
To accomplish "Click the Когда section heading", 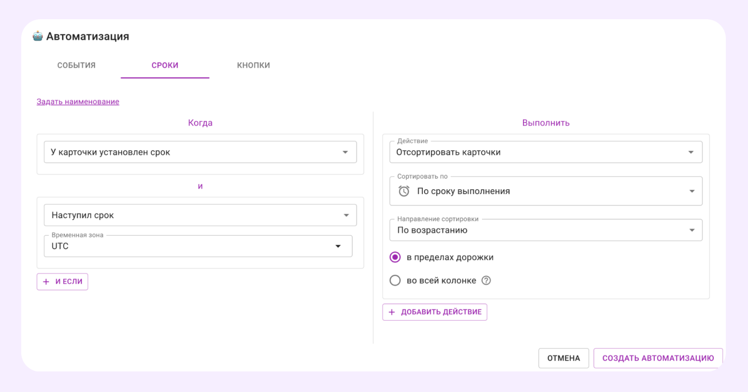I will pos(200,123).
